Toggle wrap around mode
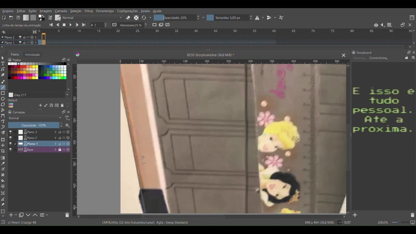The height and width of the screenshot is (234, 416). pos(281,18)
